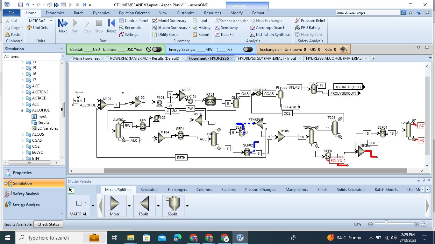Open Pressure Relief analysis

coord(310,21)
